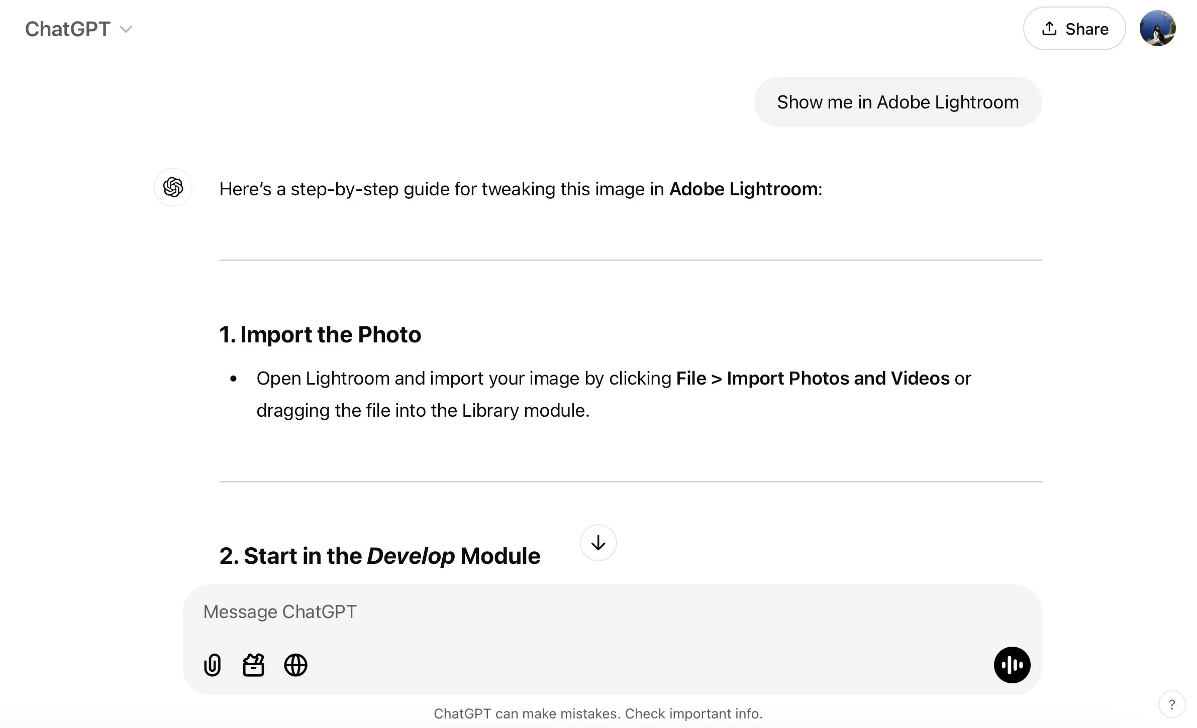Click the ChatGPT logo avatar beside the response

click(x=173, y=187)
